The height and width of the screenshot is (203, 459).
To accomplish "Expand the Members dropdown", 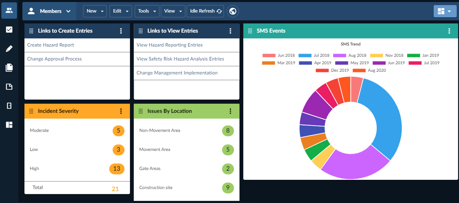I will 50,11.
